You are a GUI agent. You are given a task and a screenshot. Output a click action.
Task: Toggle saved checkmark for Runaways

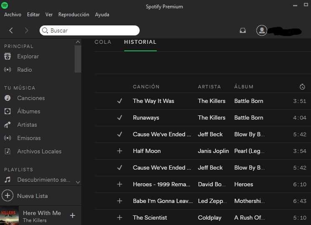click(120, 117)
